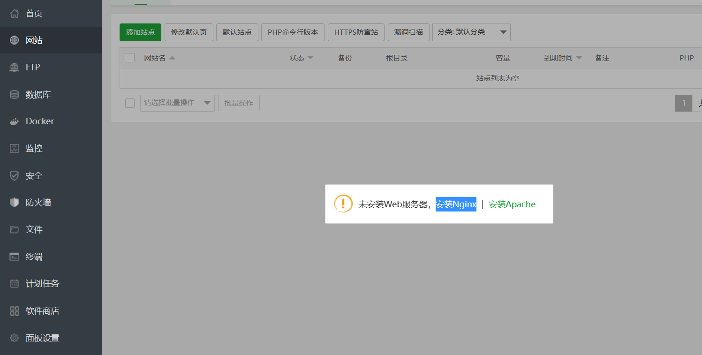
Task: Expand the 请选择批量操作 dropdown
Action: 177,103
